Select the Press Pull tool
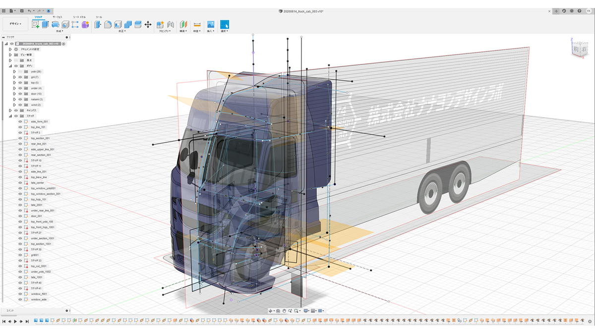The width and height of the screenshot is (595, 334). [x=98, y=24]
